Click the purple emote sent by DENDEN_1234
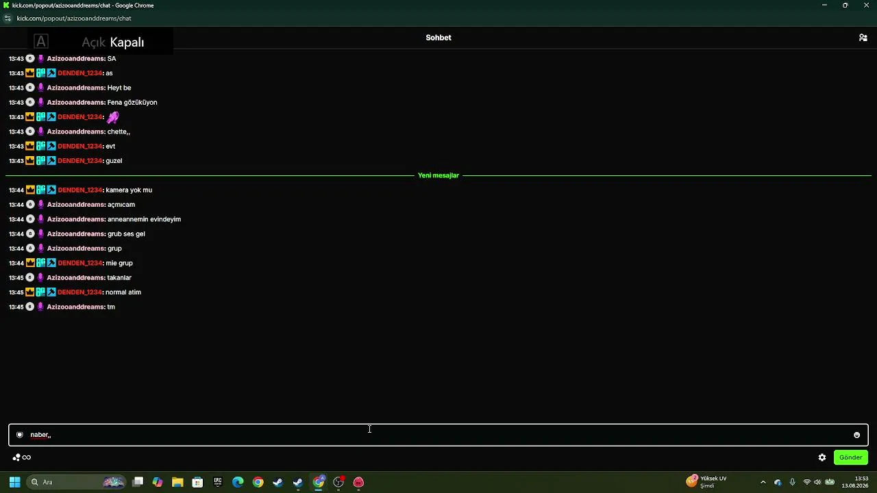The height and width of the screenshot is (493, 877). [113, 117]
